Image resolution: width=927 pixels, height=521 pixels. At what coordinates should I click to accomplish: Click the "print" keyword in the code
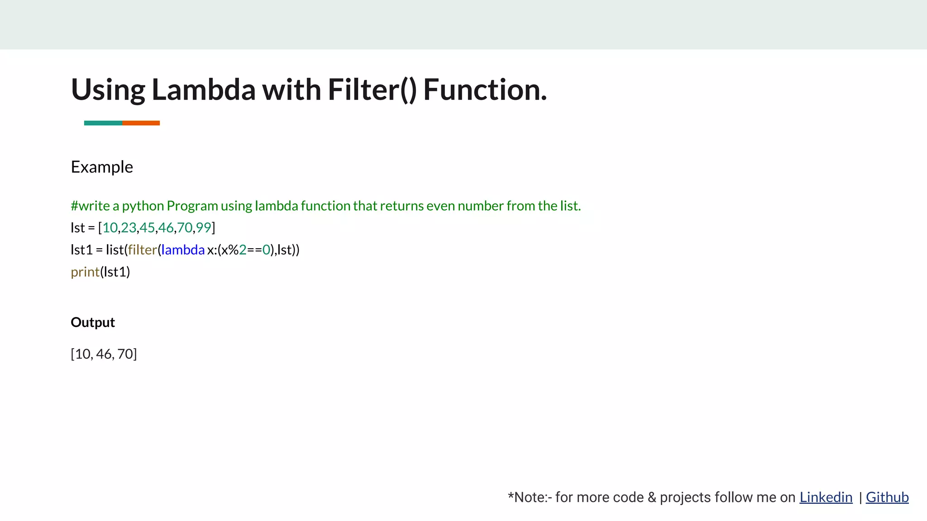click(85, 272)
